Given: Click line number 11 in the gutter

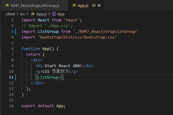Looking at the screenshot, I should pos(11,77).
